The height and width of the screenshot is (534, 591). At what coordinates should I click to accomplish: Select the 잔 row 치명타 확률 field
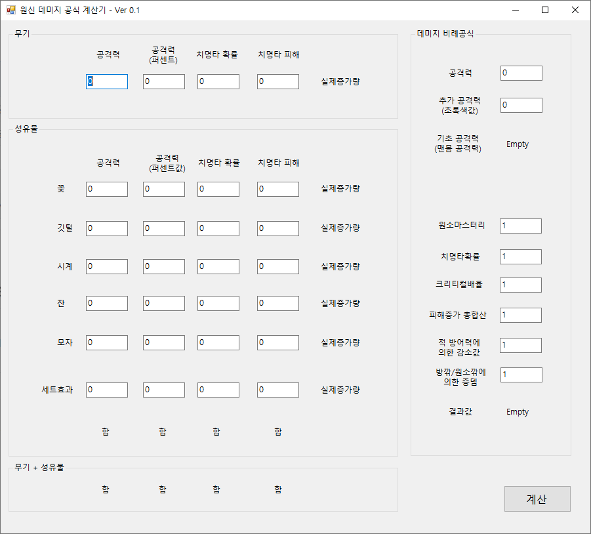pyautogui.click(x=218, y=303)
